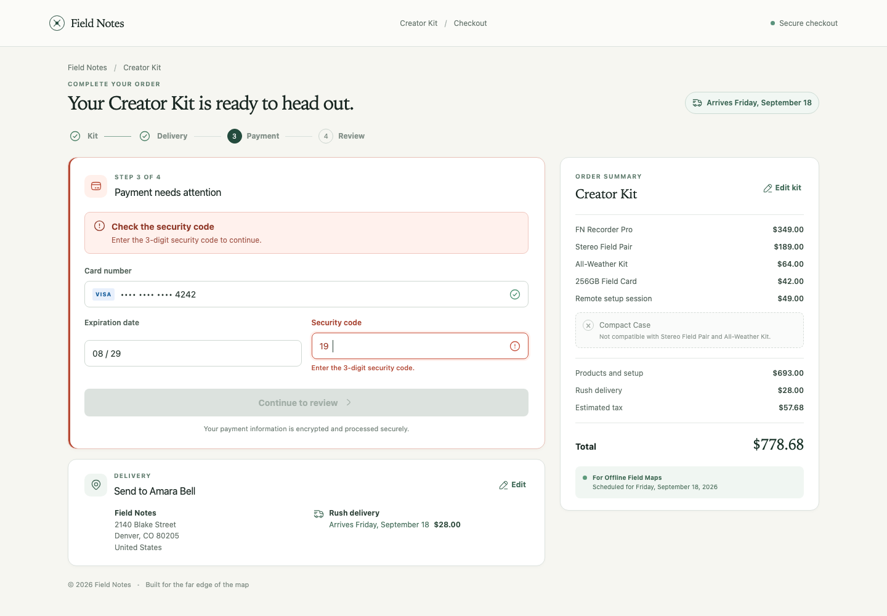Click the expiration date field
Screen dimensions: 887x616
pos(193,354)
